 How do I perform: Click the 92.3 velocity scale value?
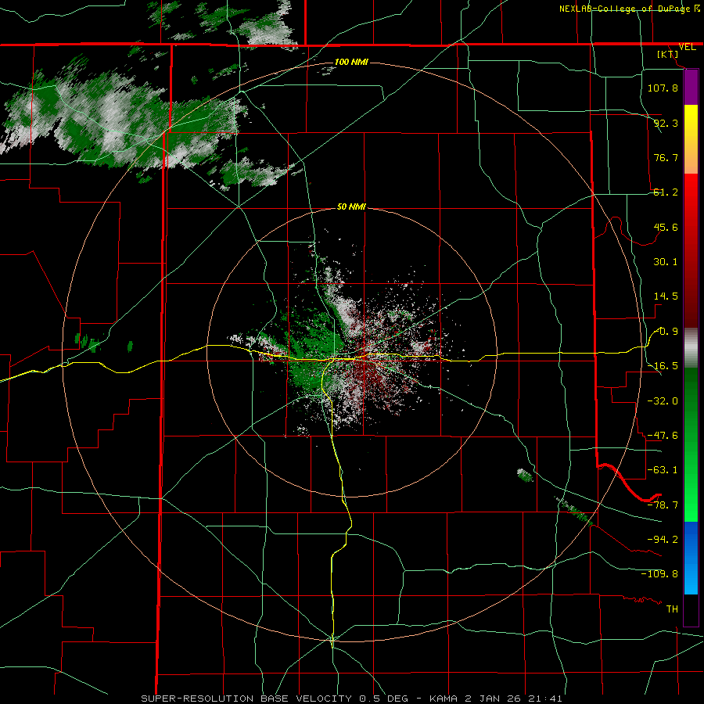click(666, 123)
